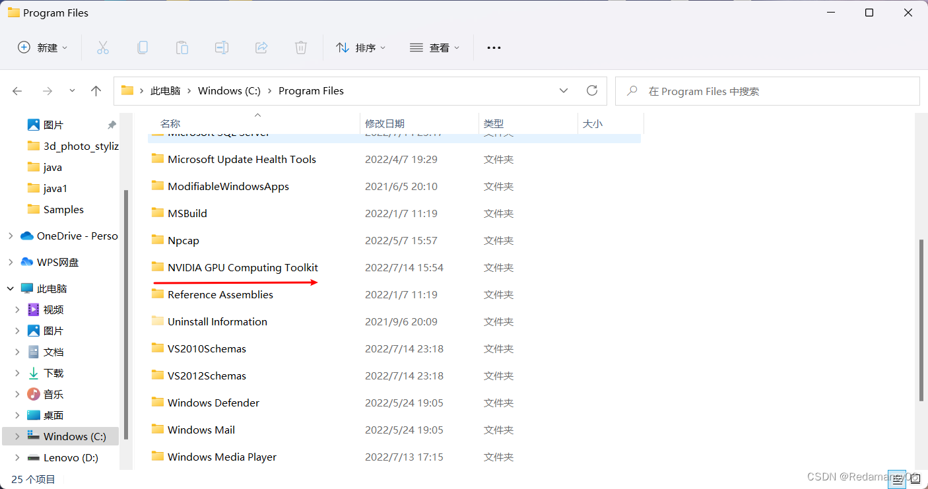
Task: Click the Share icon in toolbar
Action: pyautogui.click(x=261, y=48)
